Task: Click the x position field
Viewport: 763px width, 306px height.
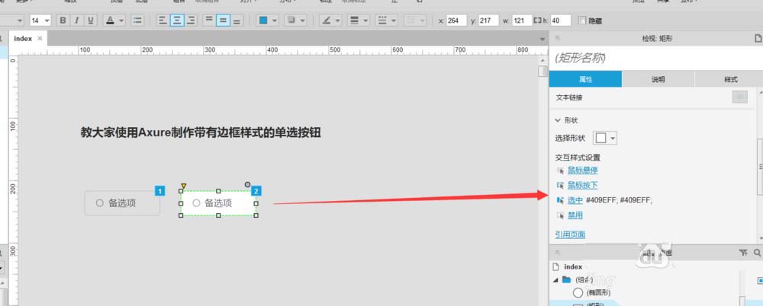Action: (456, 21)
